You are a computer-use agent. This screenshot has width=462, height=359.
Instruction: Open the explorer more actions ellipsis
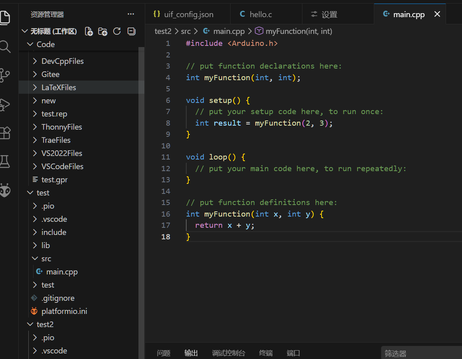131,14
